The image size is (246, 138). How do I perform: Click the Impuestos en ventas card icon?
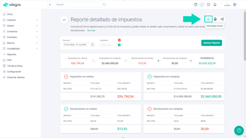pos(66,76)
